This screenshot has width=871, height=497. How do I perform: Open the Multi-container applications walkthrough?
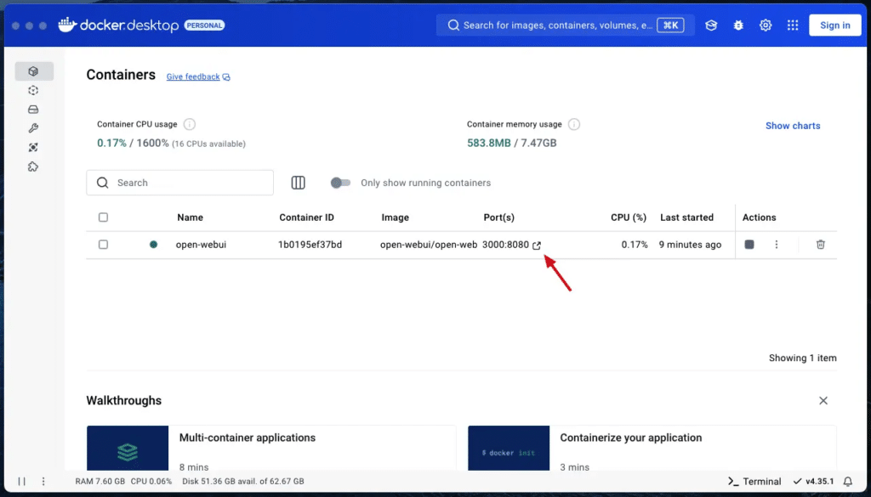click(x=271, y=449)
